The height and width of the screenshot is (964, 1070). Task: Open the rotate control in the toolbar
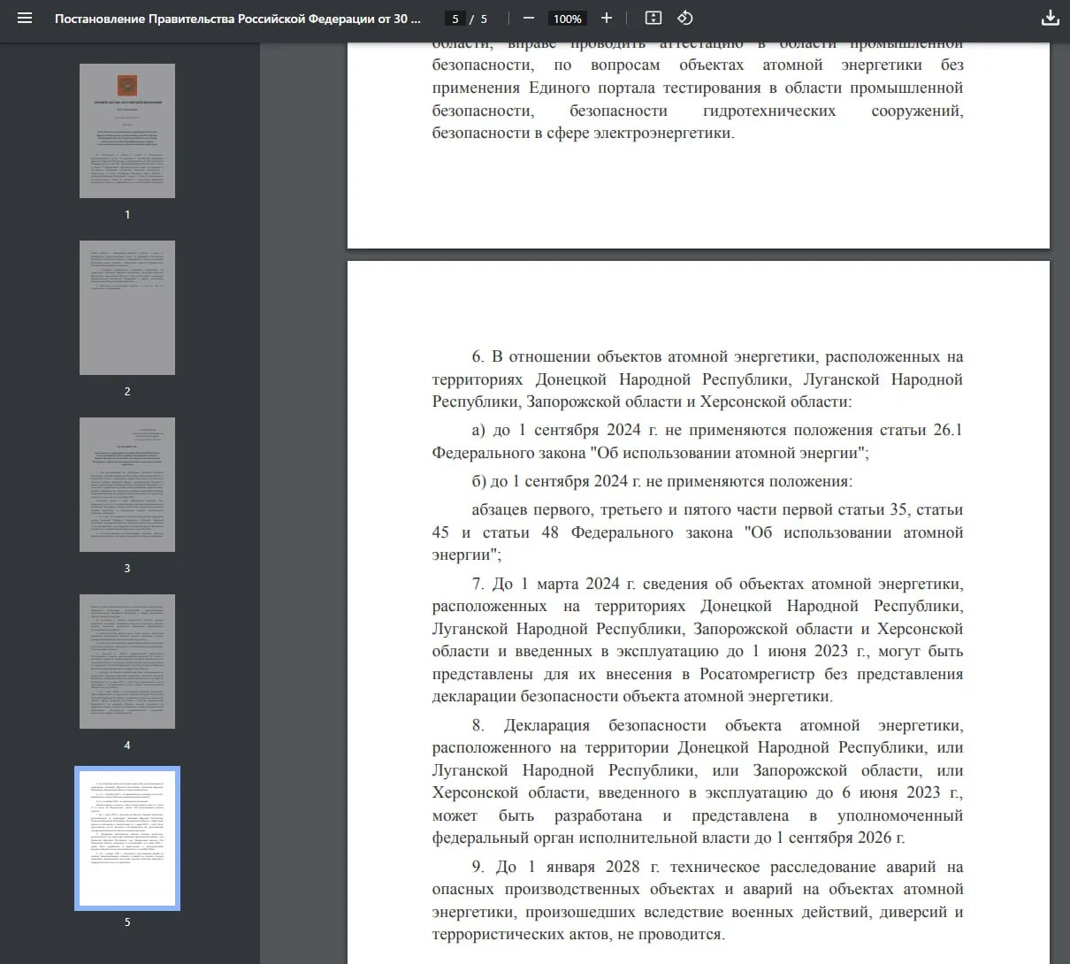[x=684, y=17]
